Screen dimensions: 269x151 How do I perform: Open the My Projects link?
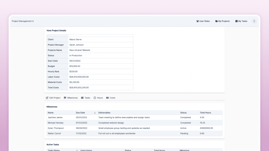pos(224,21)
